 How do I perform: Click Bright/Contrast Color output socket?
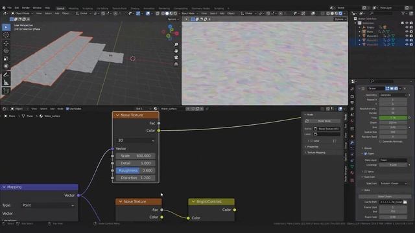235,210
